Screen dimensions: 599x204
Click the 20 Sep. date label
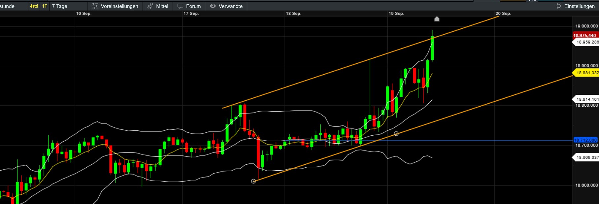[x=503, y=14]
